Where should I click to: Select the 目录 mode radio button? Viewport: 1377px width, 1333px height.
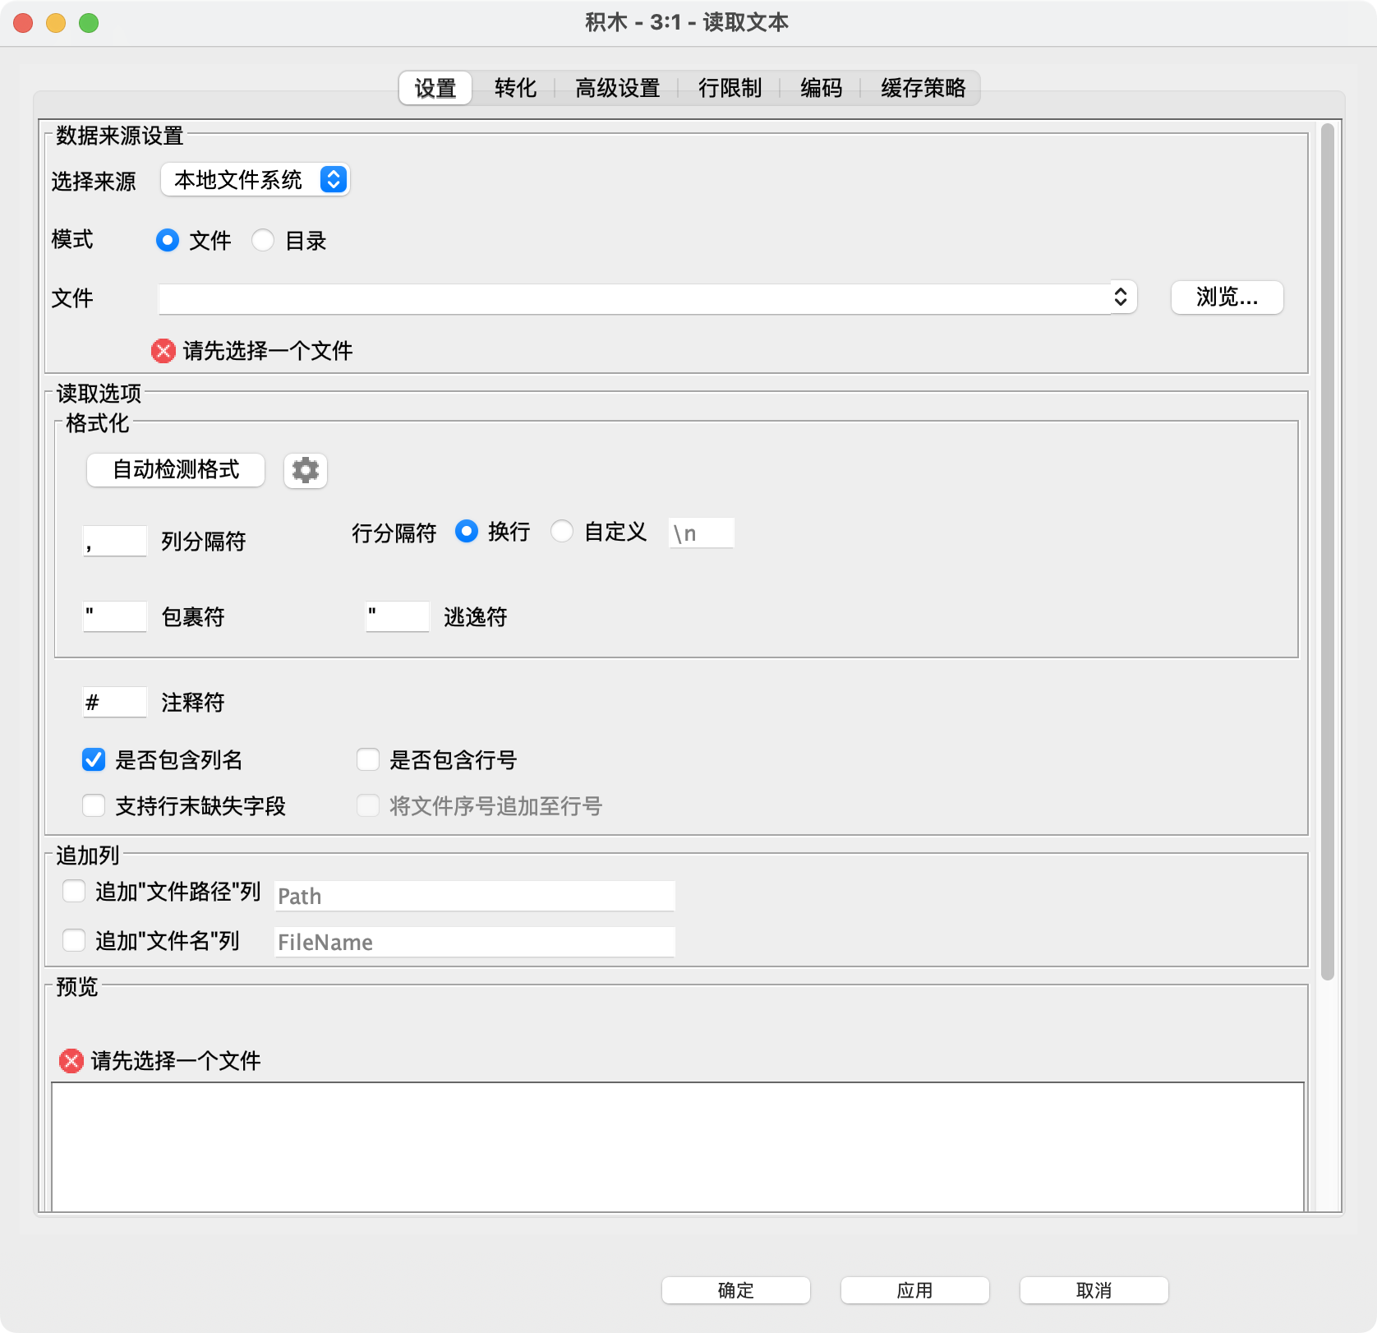tap(264, 240)
